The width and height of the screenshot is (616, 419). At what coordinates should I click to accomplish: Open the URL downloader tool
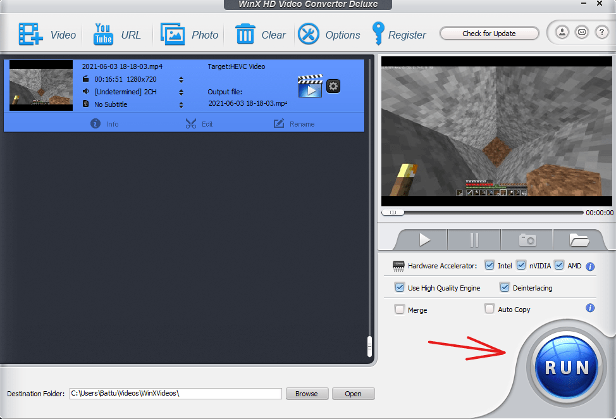pos(118,34)
